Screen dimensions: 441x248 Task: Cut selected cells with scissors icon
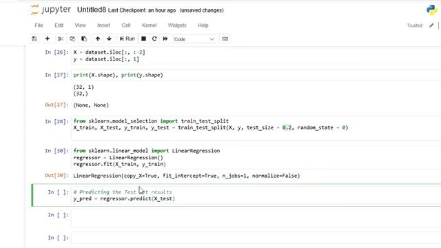61,39
